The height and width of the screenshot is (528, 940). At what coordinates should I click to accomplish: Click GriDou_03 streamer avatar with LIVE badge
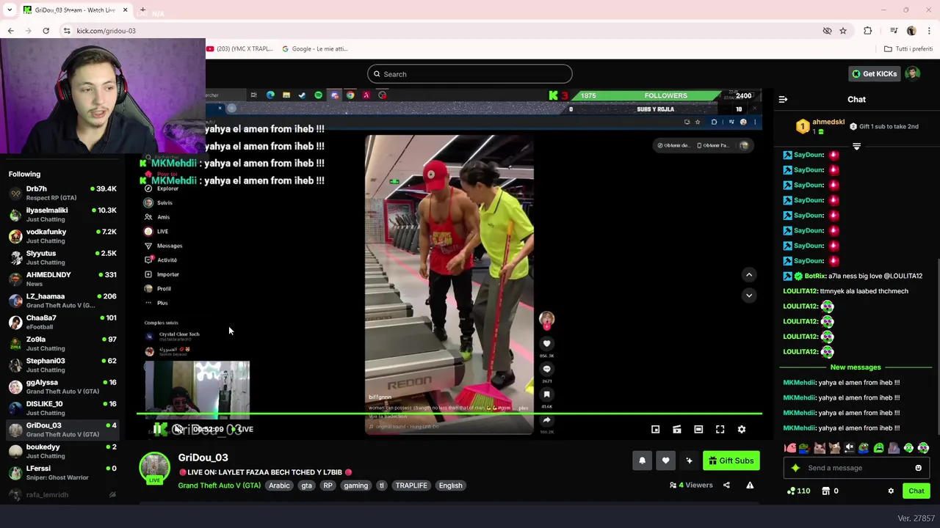click(155, 469)
